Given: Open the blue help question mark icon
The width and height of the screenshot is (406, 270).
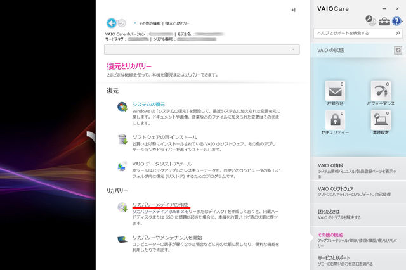Looking at the screenshot, I should (x=396, y=21).
